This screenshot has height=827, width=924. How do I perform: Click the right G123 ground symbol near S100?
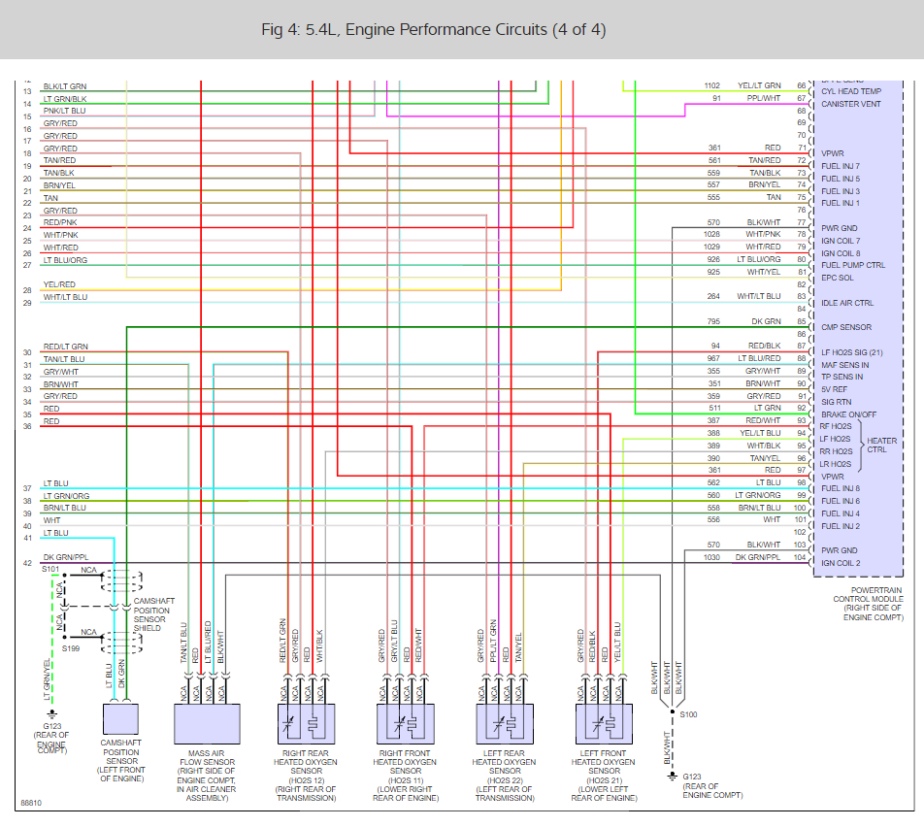673,777
